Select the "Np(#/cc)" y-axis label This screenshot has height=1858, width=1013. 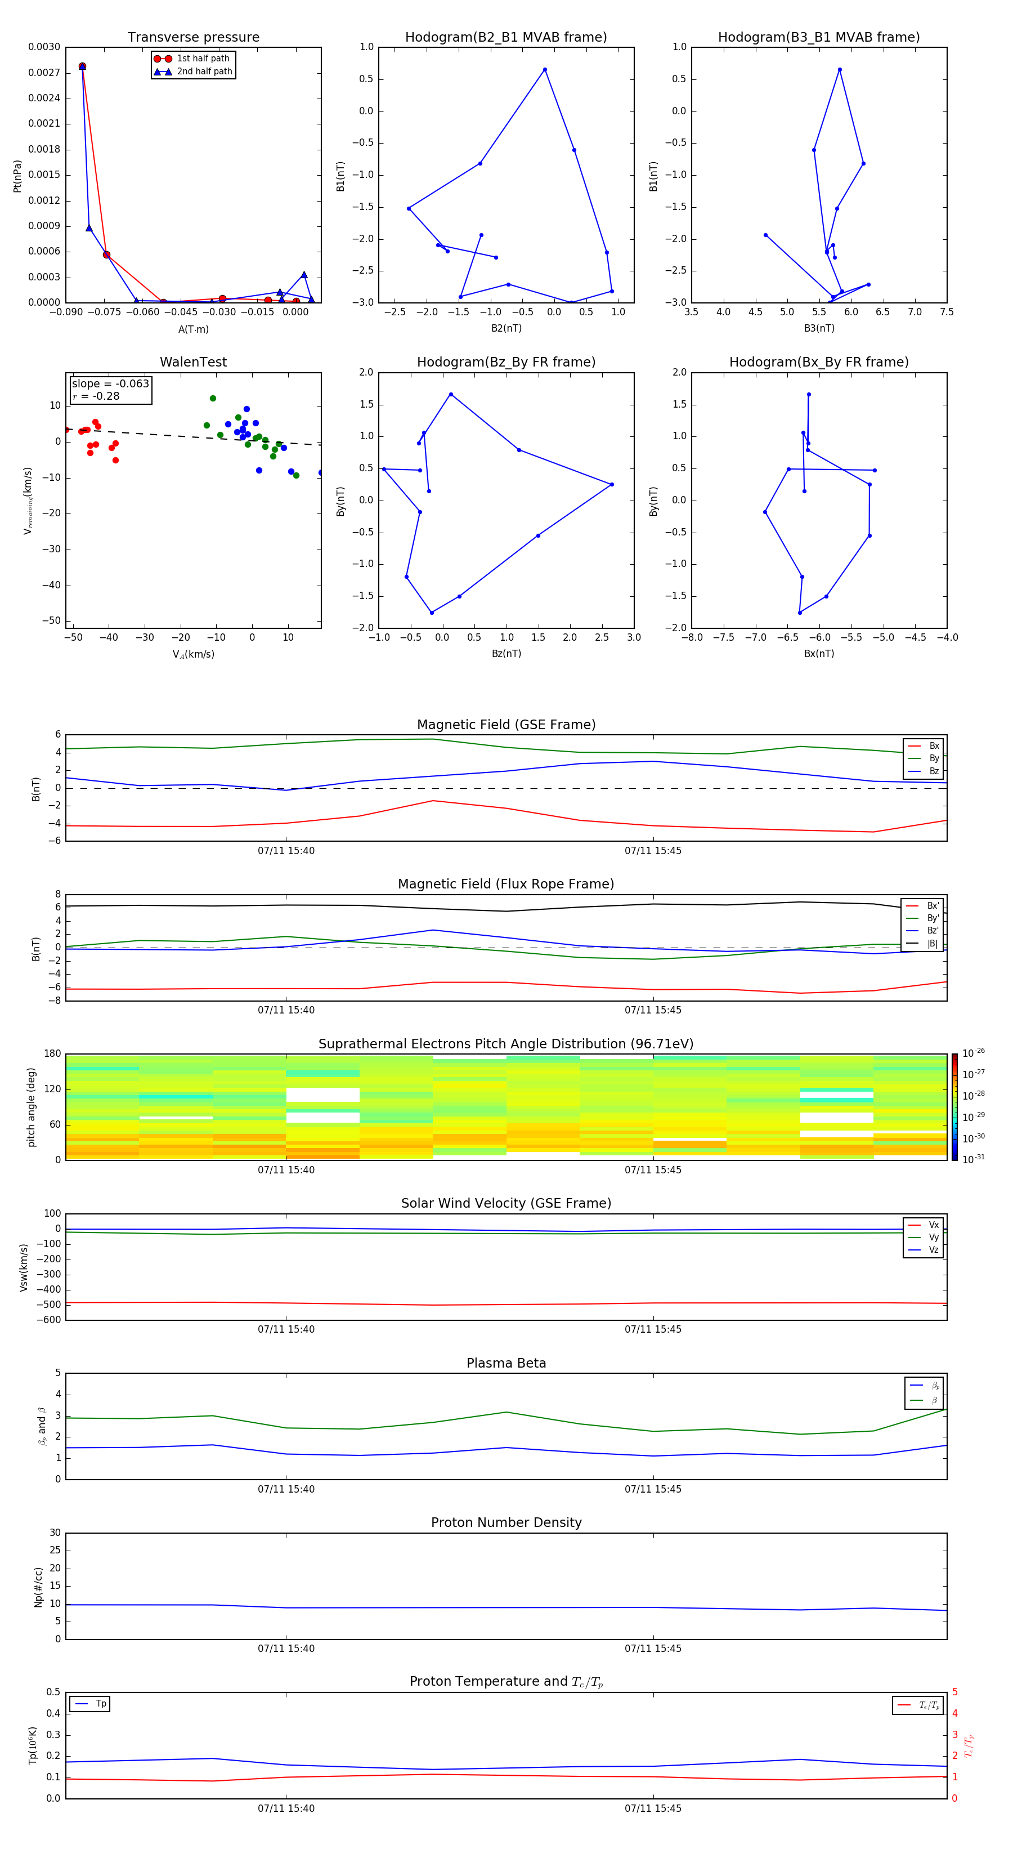tap(38, 1587)
